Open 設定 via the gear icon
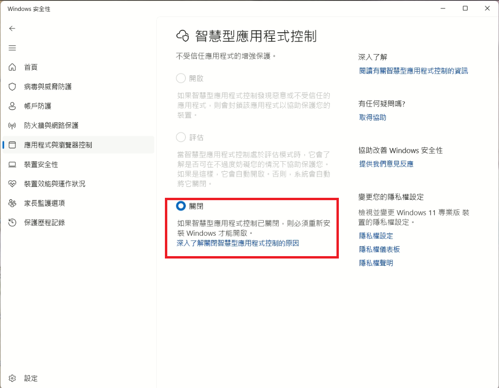The image size is (499, 388). point(12,379)
